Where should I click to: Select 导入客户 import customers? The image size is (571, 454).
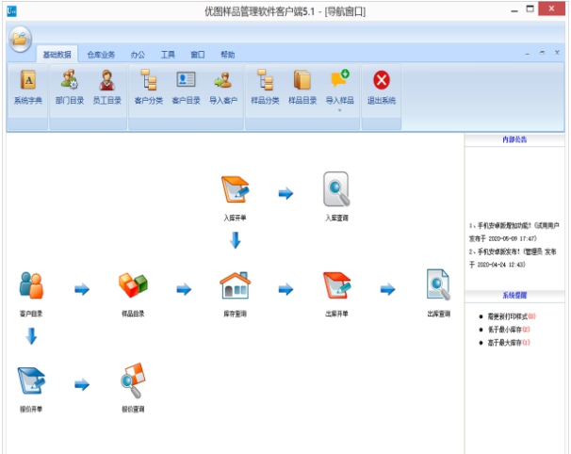pos(223,88)
